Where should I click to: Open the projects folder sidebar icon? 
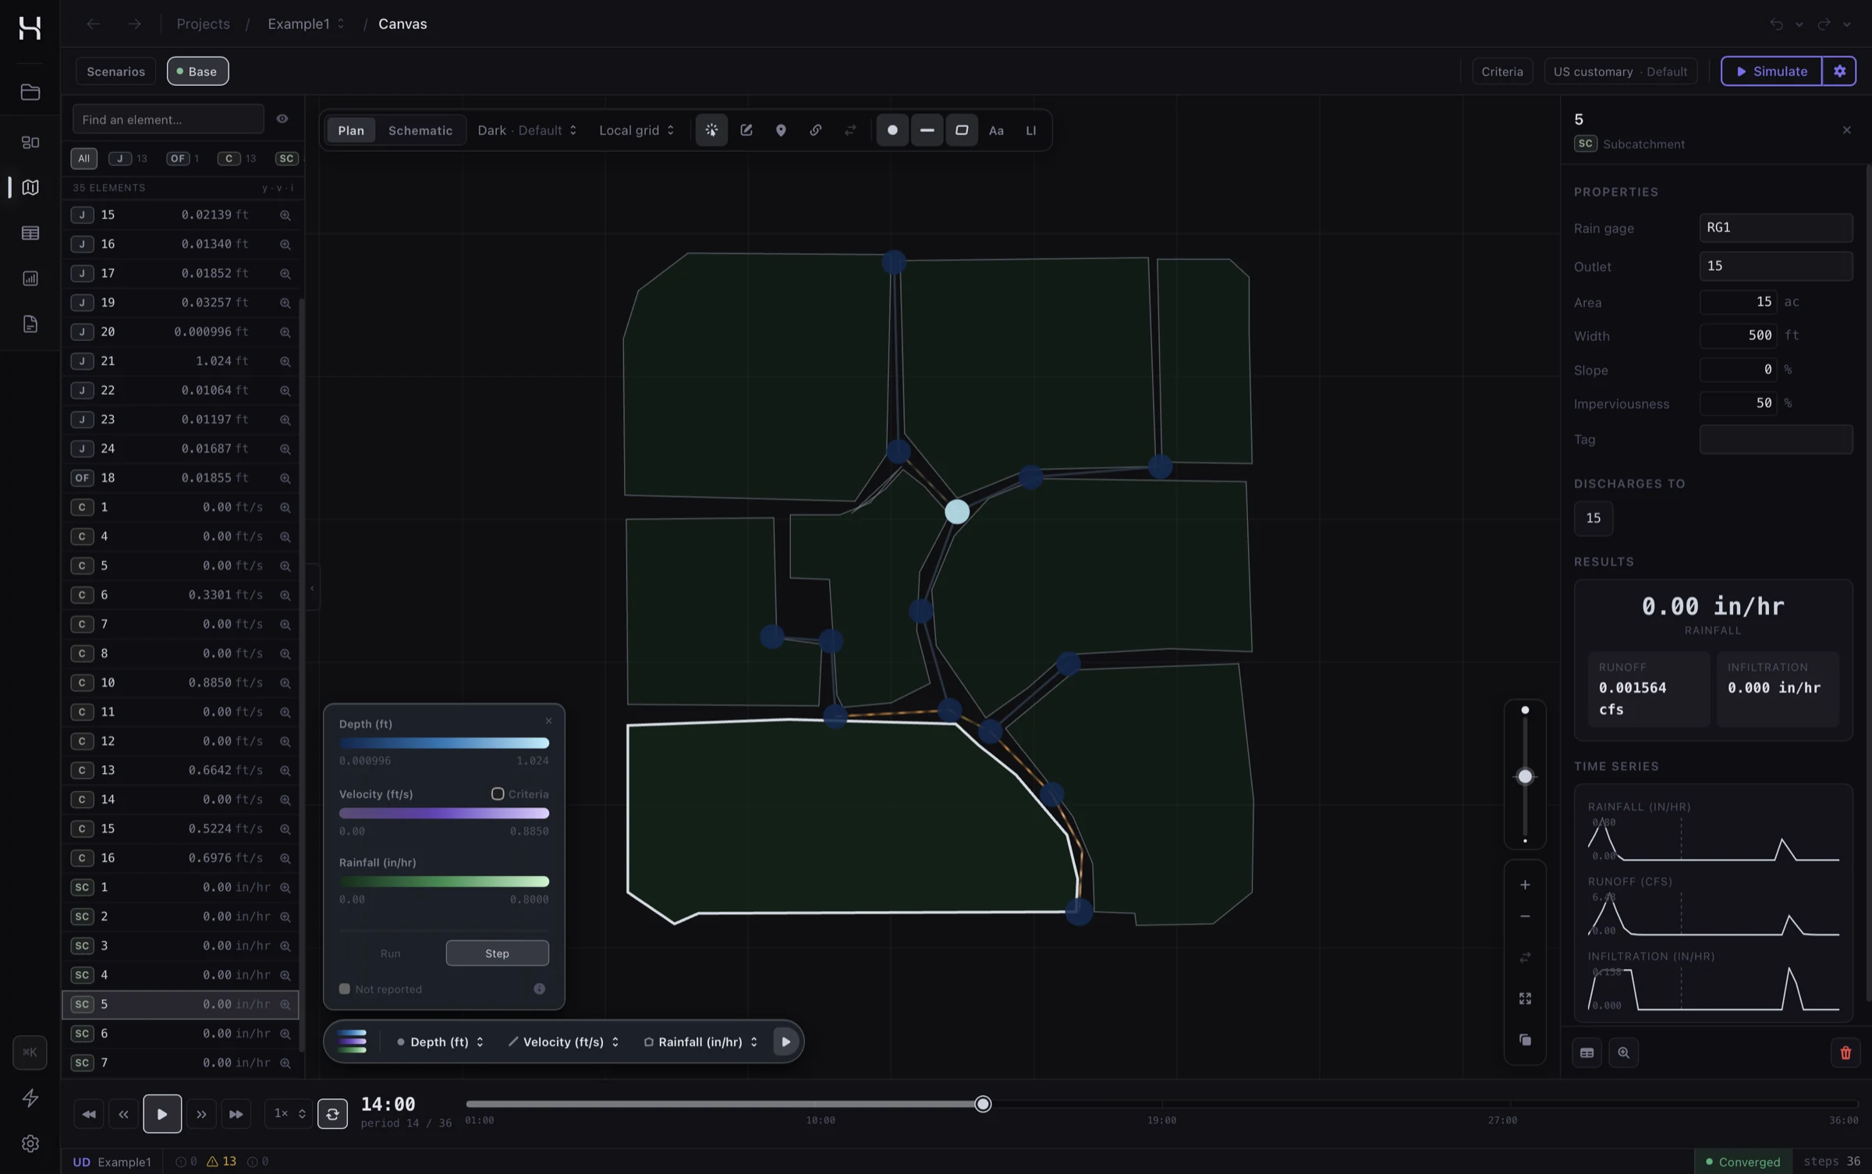coord(30,92)
